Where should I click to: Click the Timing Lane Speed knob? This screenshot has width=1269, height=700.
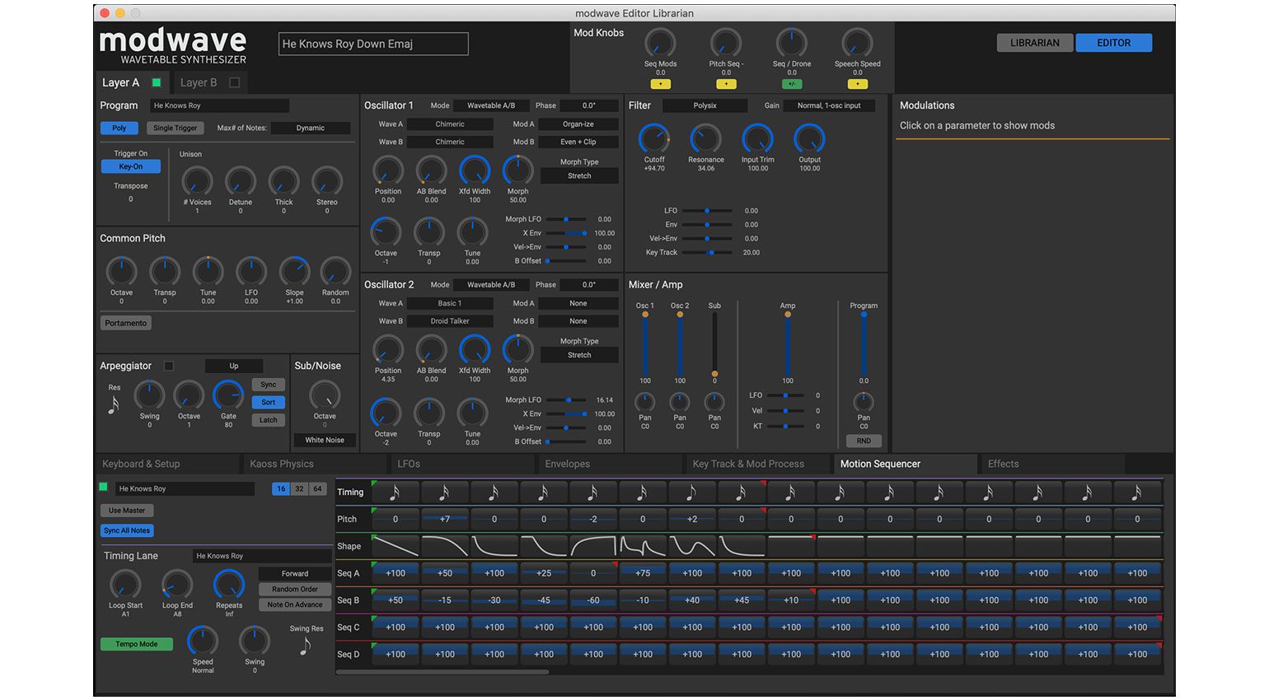coord(203,641)
